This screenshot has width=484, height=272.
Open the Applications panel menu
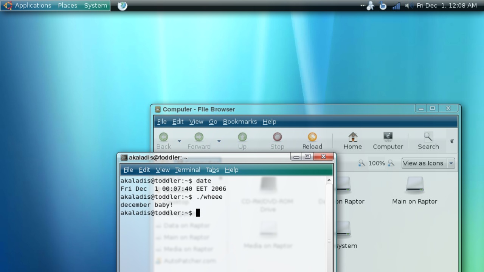pyautogui.click(x=28, y=6)
